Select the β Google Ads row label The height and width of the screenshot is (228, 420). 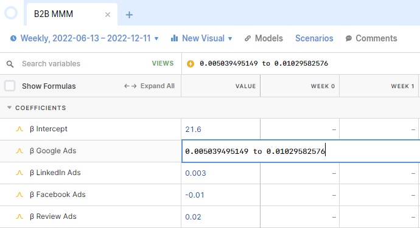click(53, 151)
